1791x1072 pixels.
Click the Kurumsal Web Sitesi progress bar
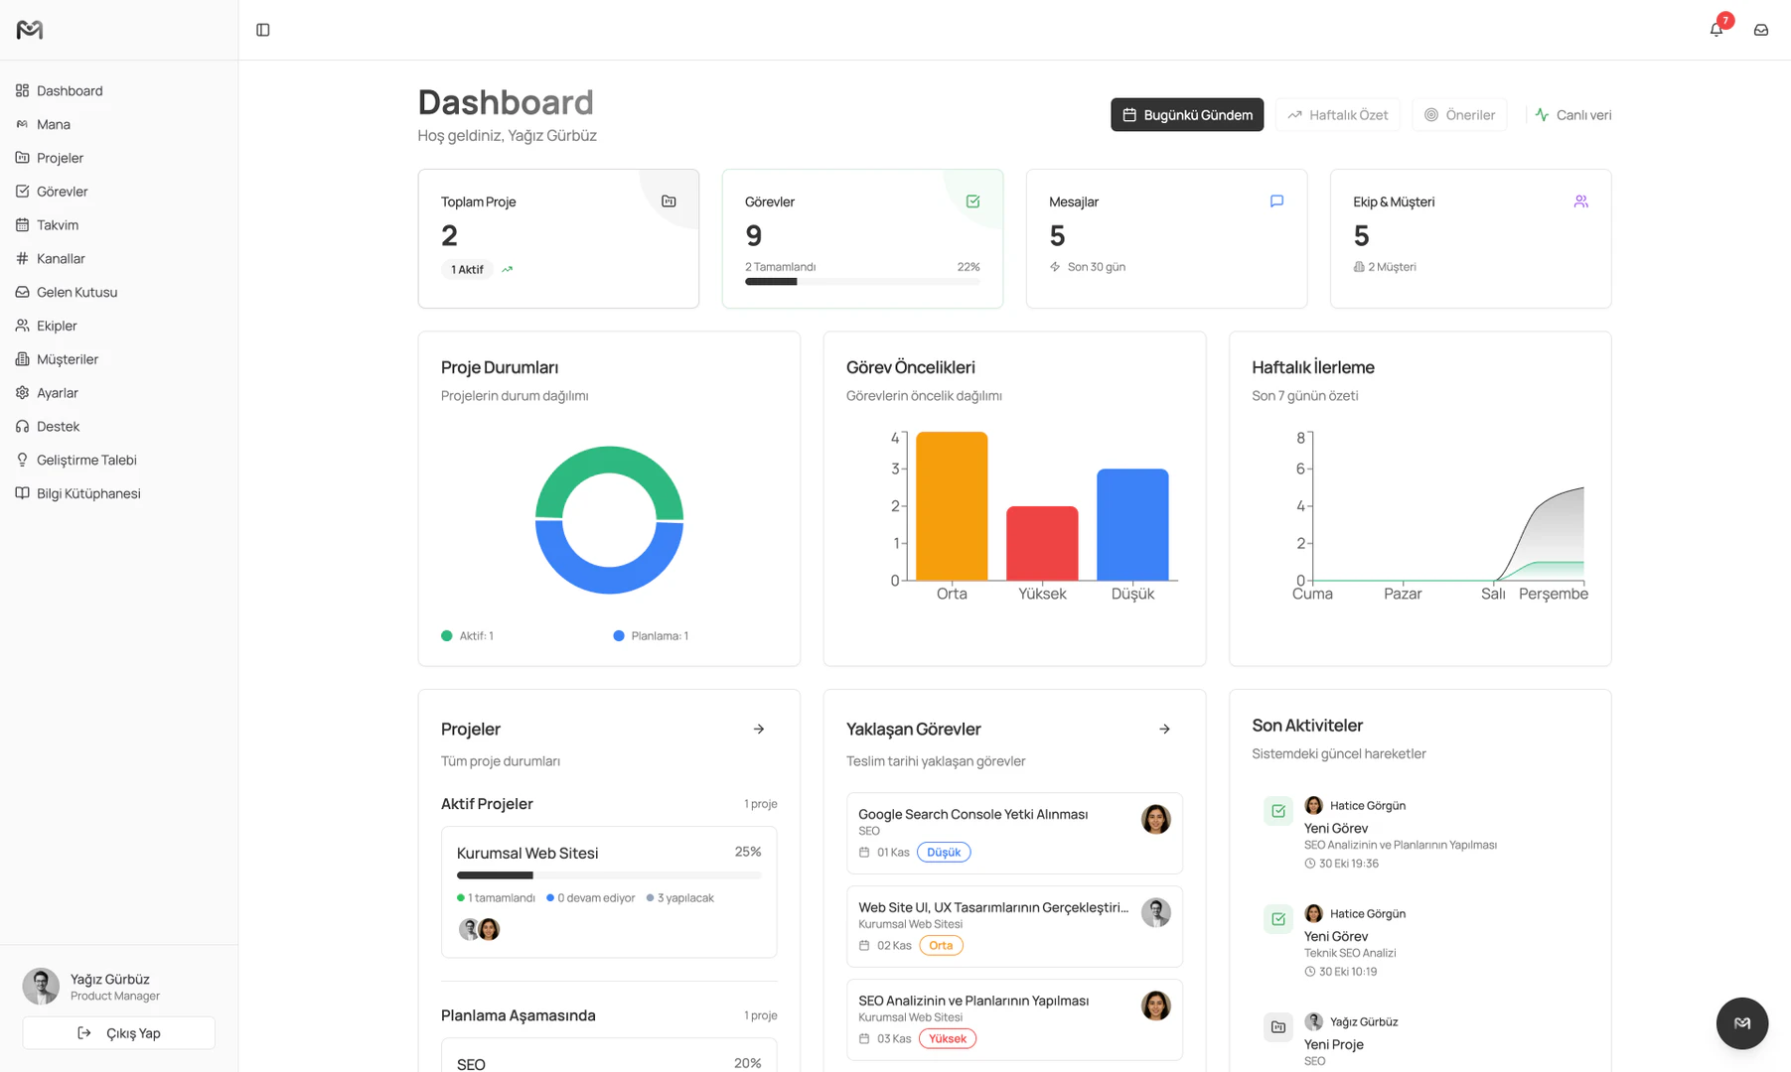pyautogui.click(x=608, y=875)
